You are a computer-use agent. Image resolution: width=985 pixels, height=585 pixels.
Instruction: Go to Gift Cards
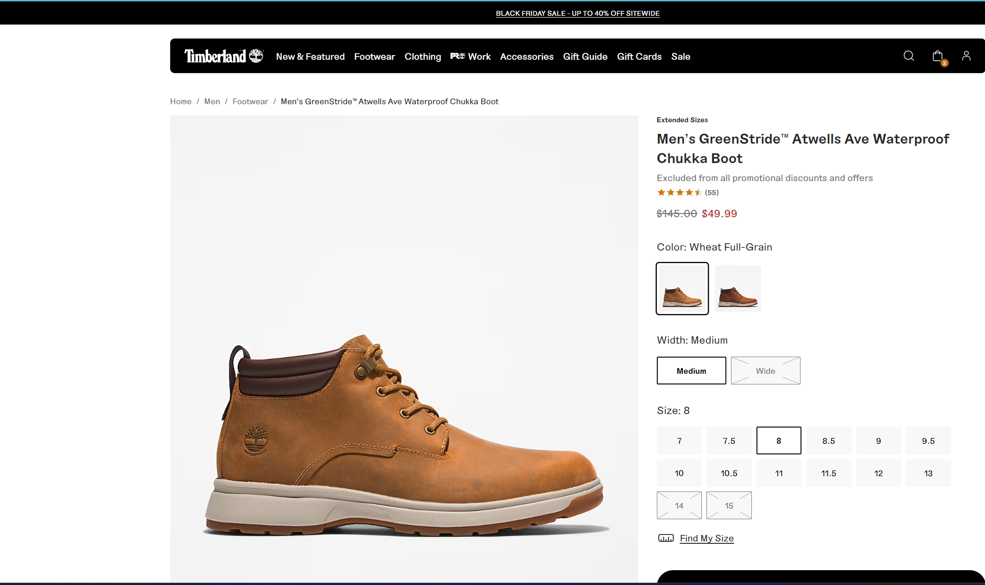pyautogui.click(x=639, y=57)
